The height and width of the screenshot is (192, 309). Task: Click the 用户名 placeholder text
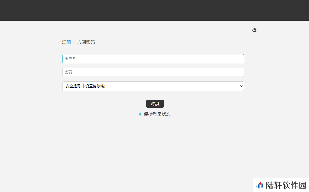click(x=71, y=59)
